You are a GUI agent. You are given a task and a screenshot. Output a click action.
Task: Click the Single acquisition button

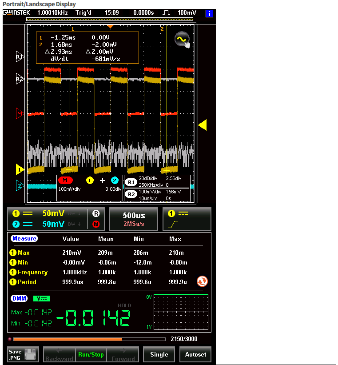(159, 354)
